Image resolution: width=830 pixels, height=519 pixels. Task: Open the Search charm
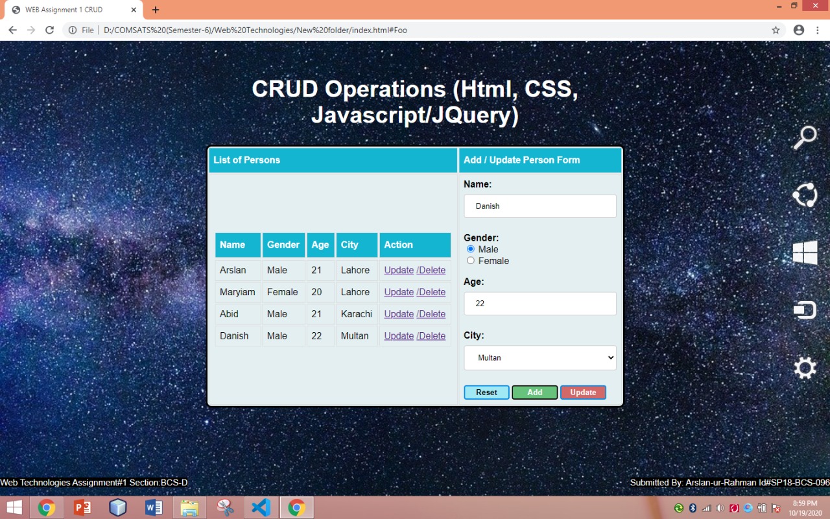tap(805, 138)
